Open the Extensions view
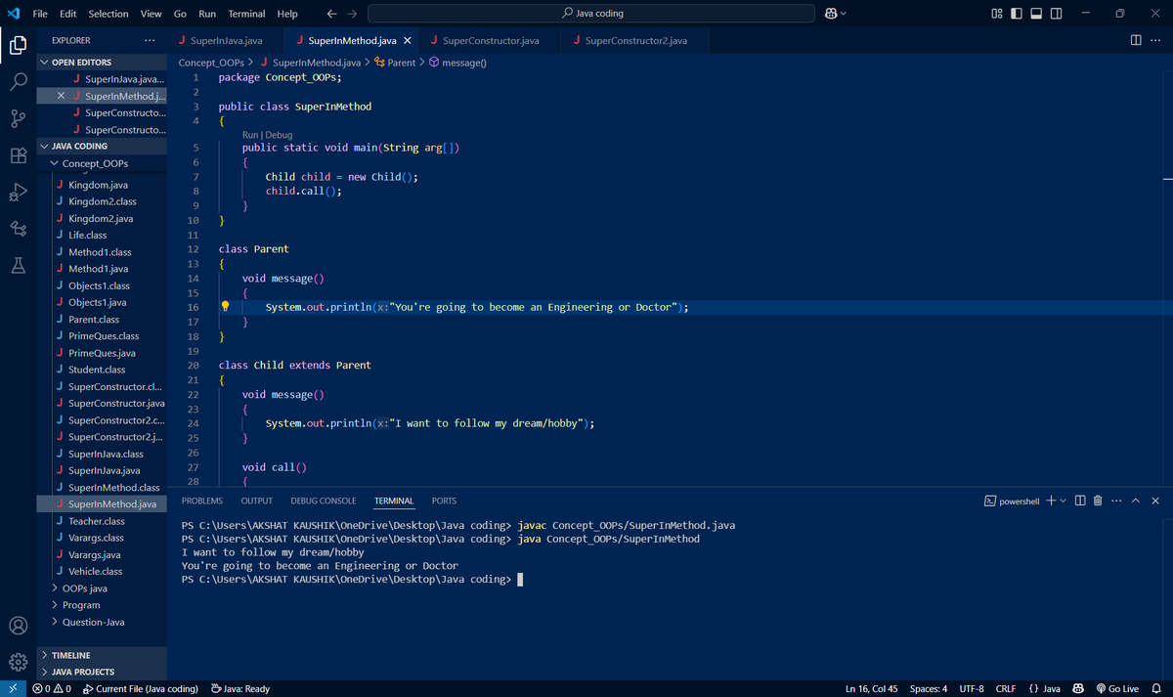1173x697 pixels. tap(18, 155)
